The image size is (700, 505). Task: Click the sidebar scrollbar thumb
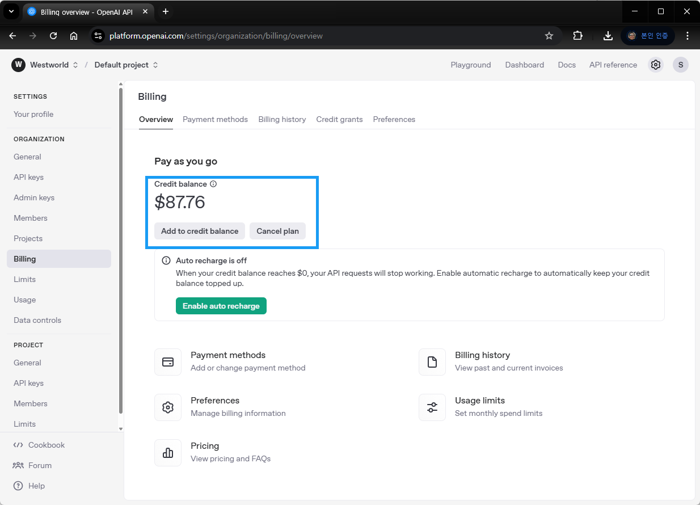tap(120, 250)
